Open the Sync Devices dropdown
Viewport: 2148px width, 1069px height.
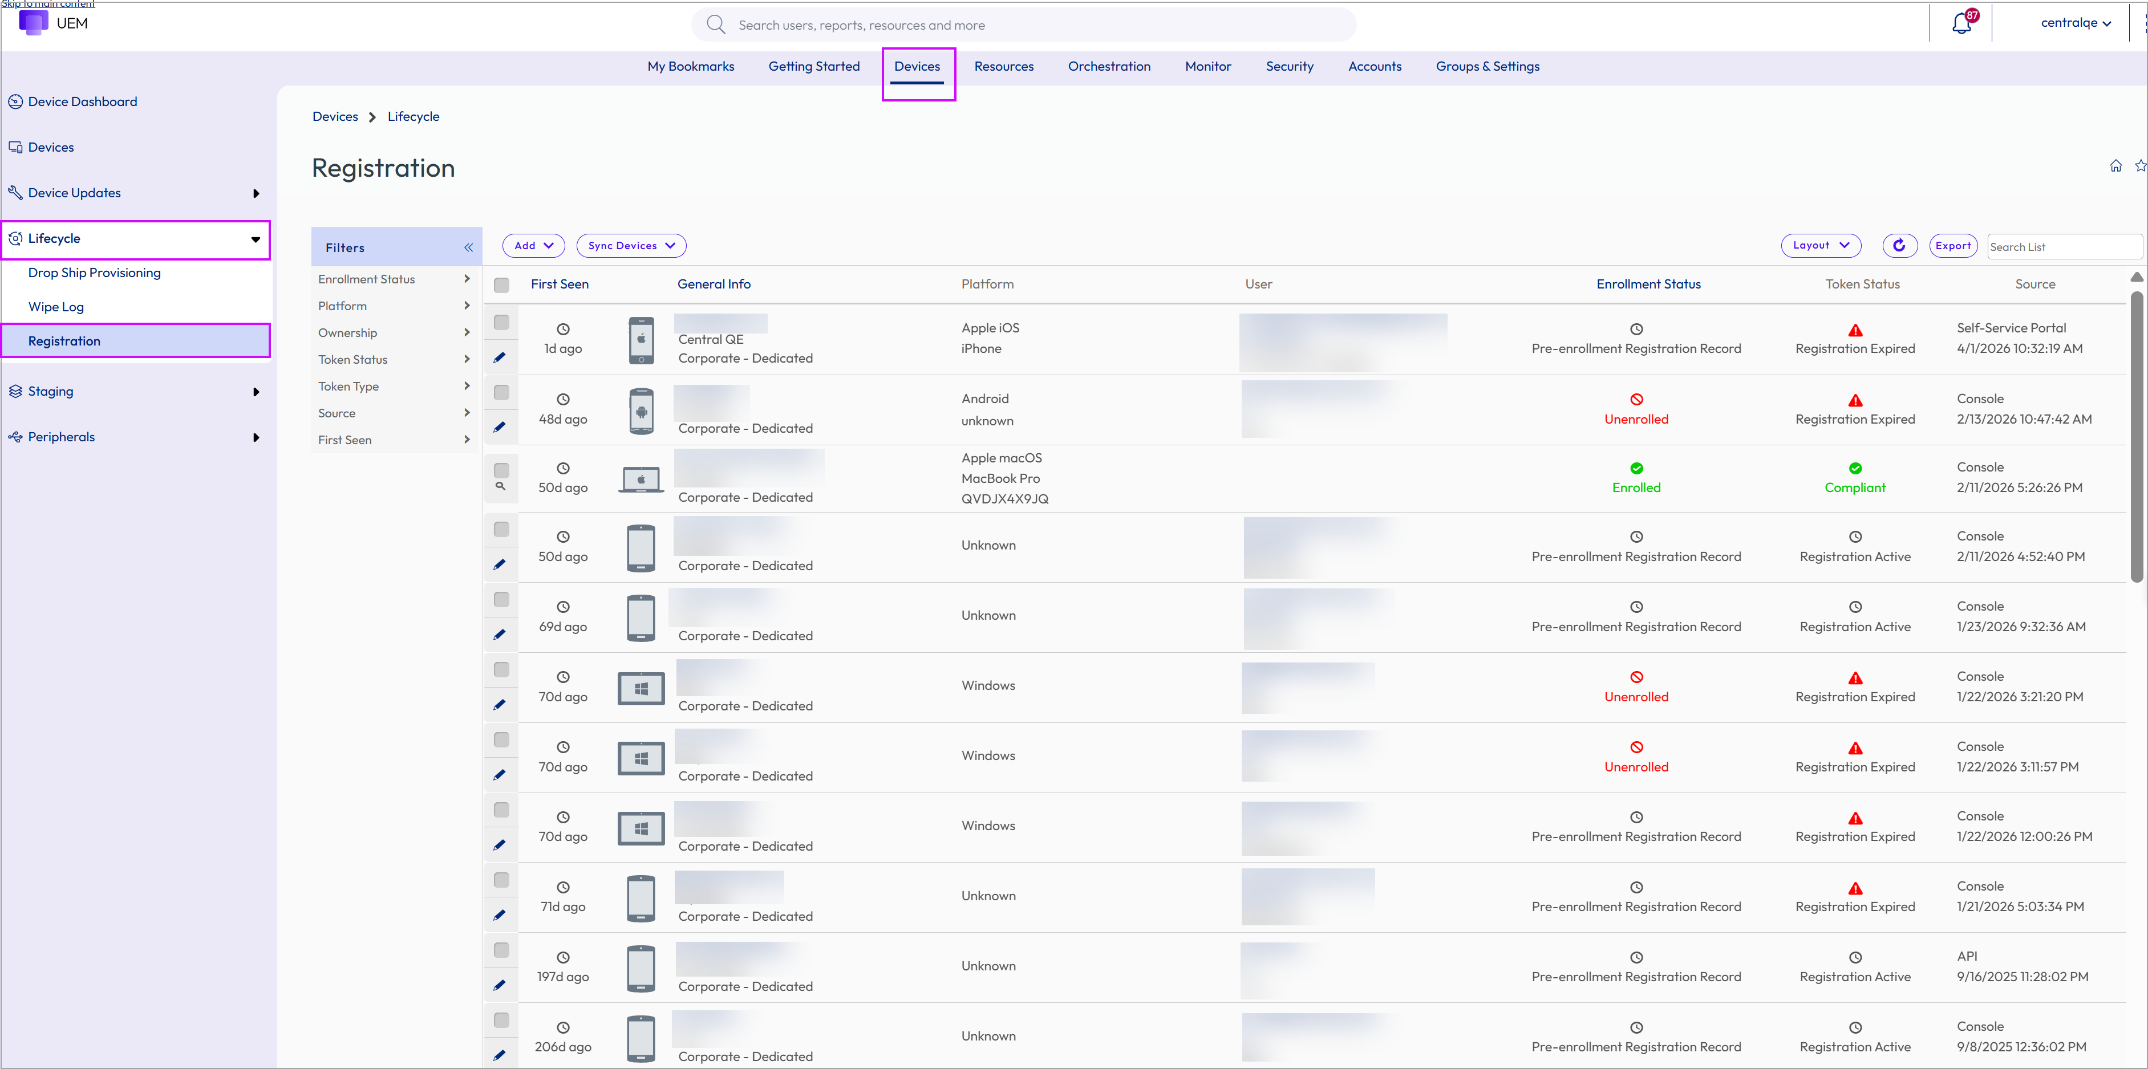[x=631, y=246]
